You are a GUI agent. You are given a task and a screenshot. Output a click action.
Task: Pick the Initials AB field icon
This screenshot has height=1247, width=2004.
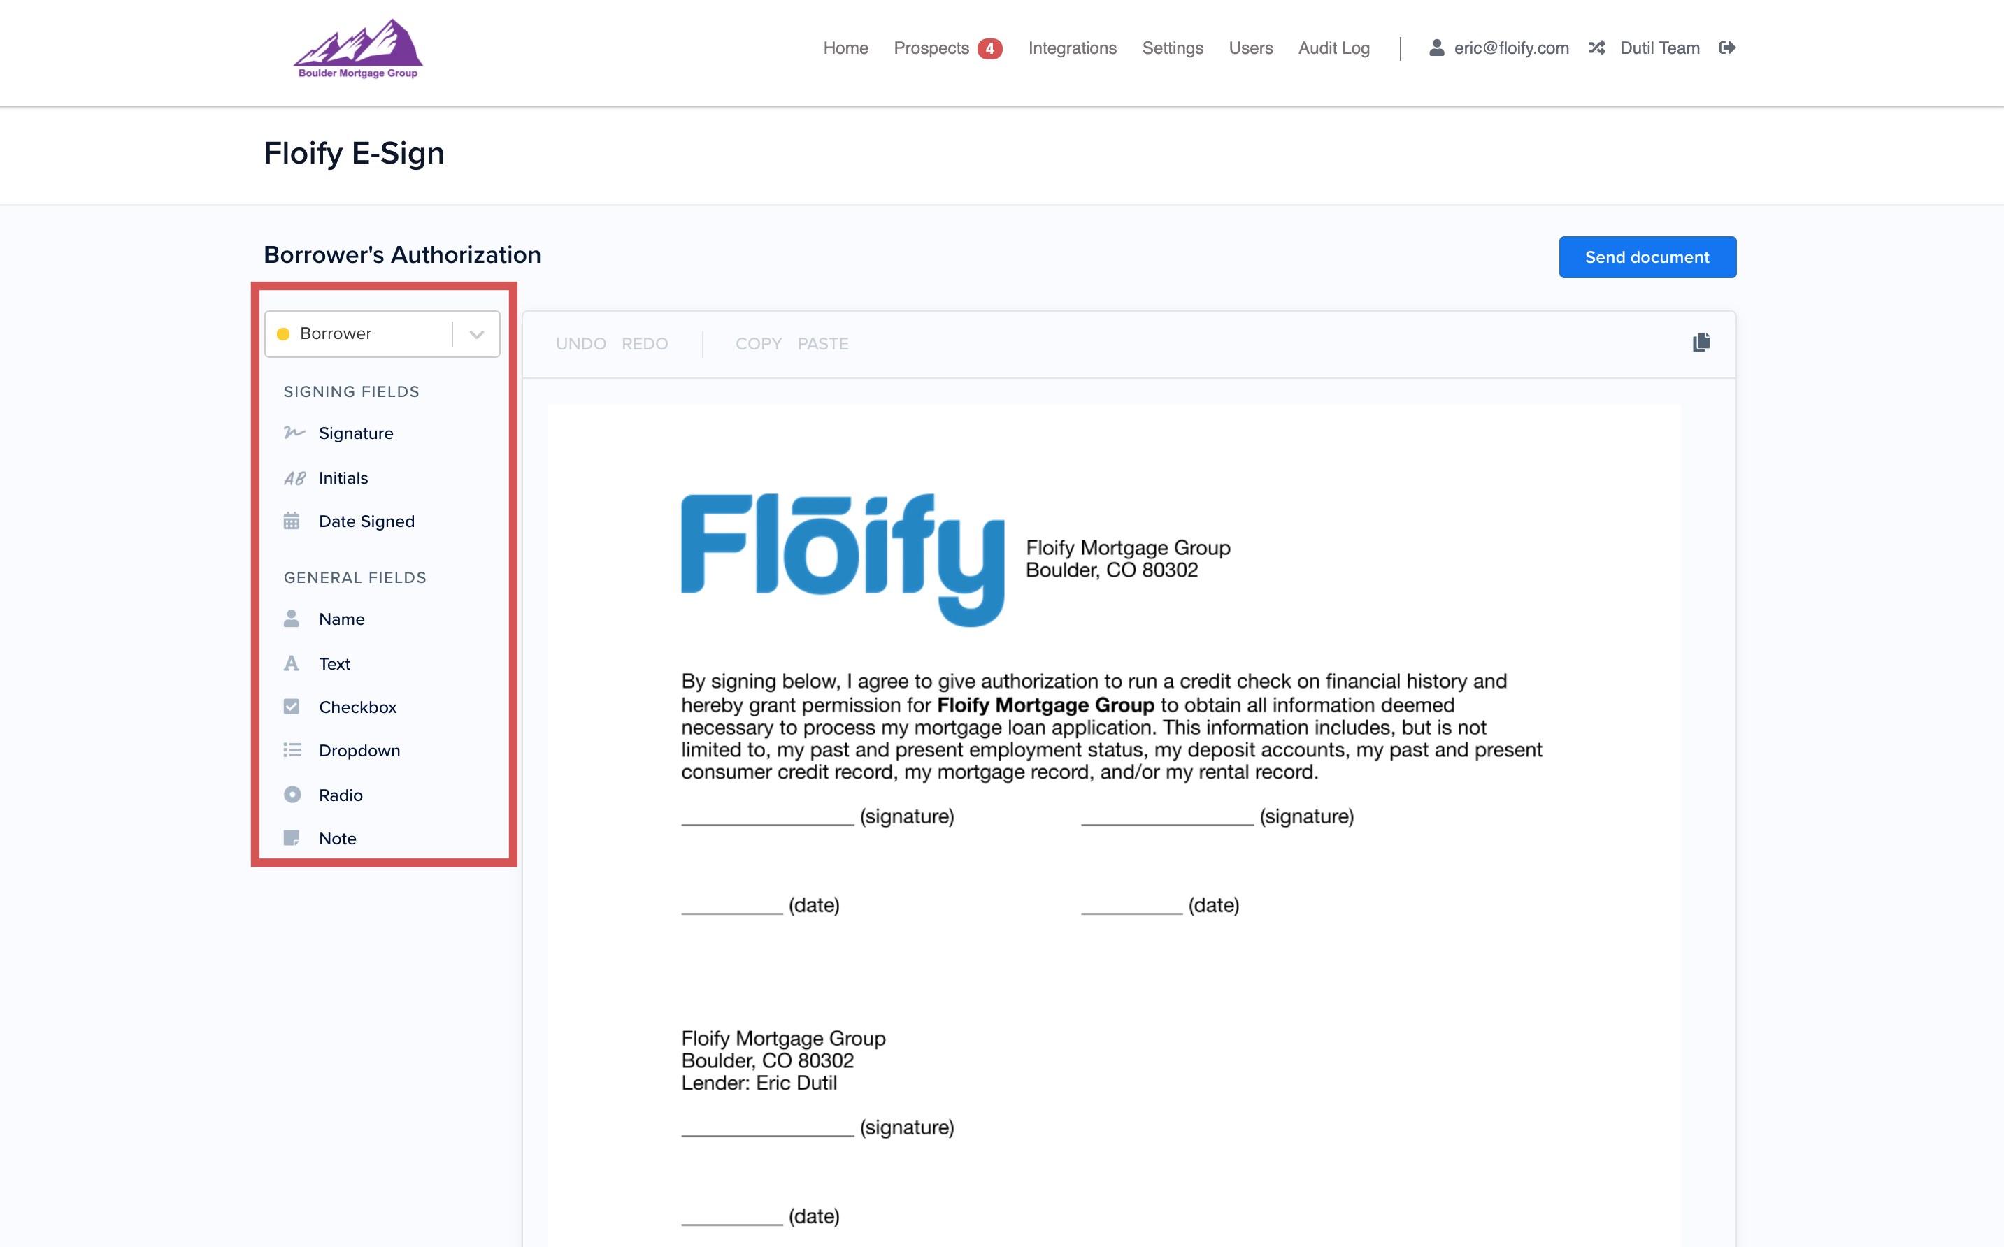[294, 478]
